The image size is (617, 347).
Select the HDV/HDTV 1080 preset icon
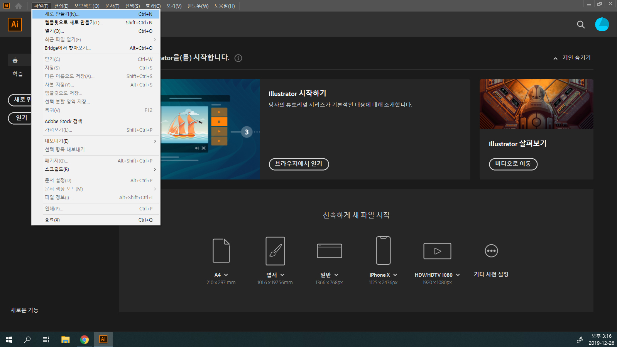point(437,251)
